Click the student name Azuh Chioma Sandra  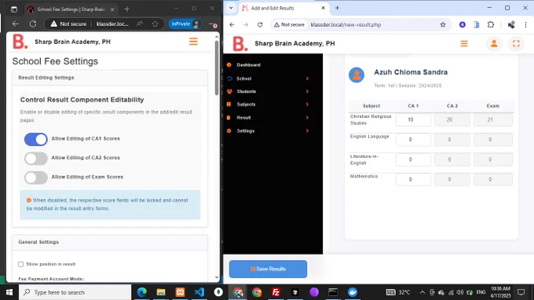point(411,72)
